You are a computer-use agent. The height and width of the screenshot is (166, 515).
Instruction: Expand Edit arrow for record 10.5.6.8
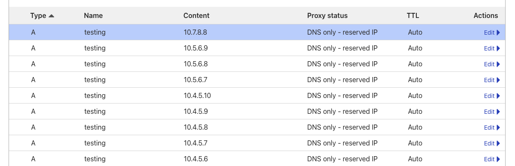tap(498, 64)
